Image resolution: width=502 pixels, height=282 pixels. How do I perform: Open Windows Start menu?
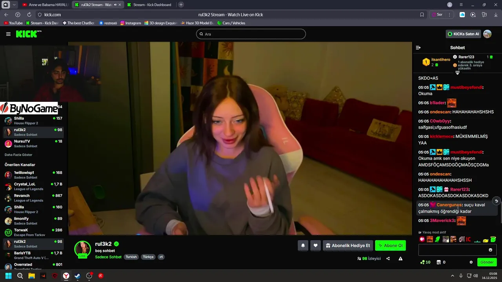pyautogui.click(x=8, y=276)
